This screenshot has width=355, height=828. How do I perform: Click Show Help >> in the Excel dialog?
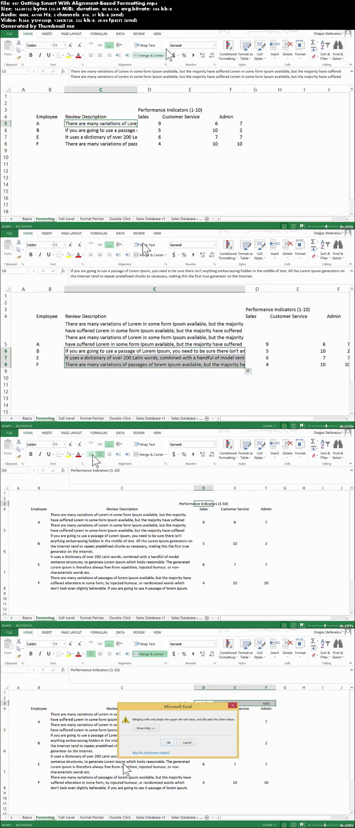tap(146, 728)
